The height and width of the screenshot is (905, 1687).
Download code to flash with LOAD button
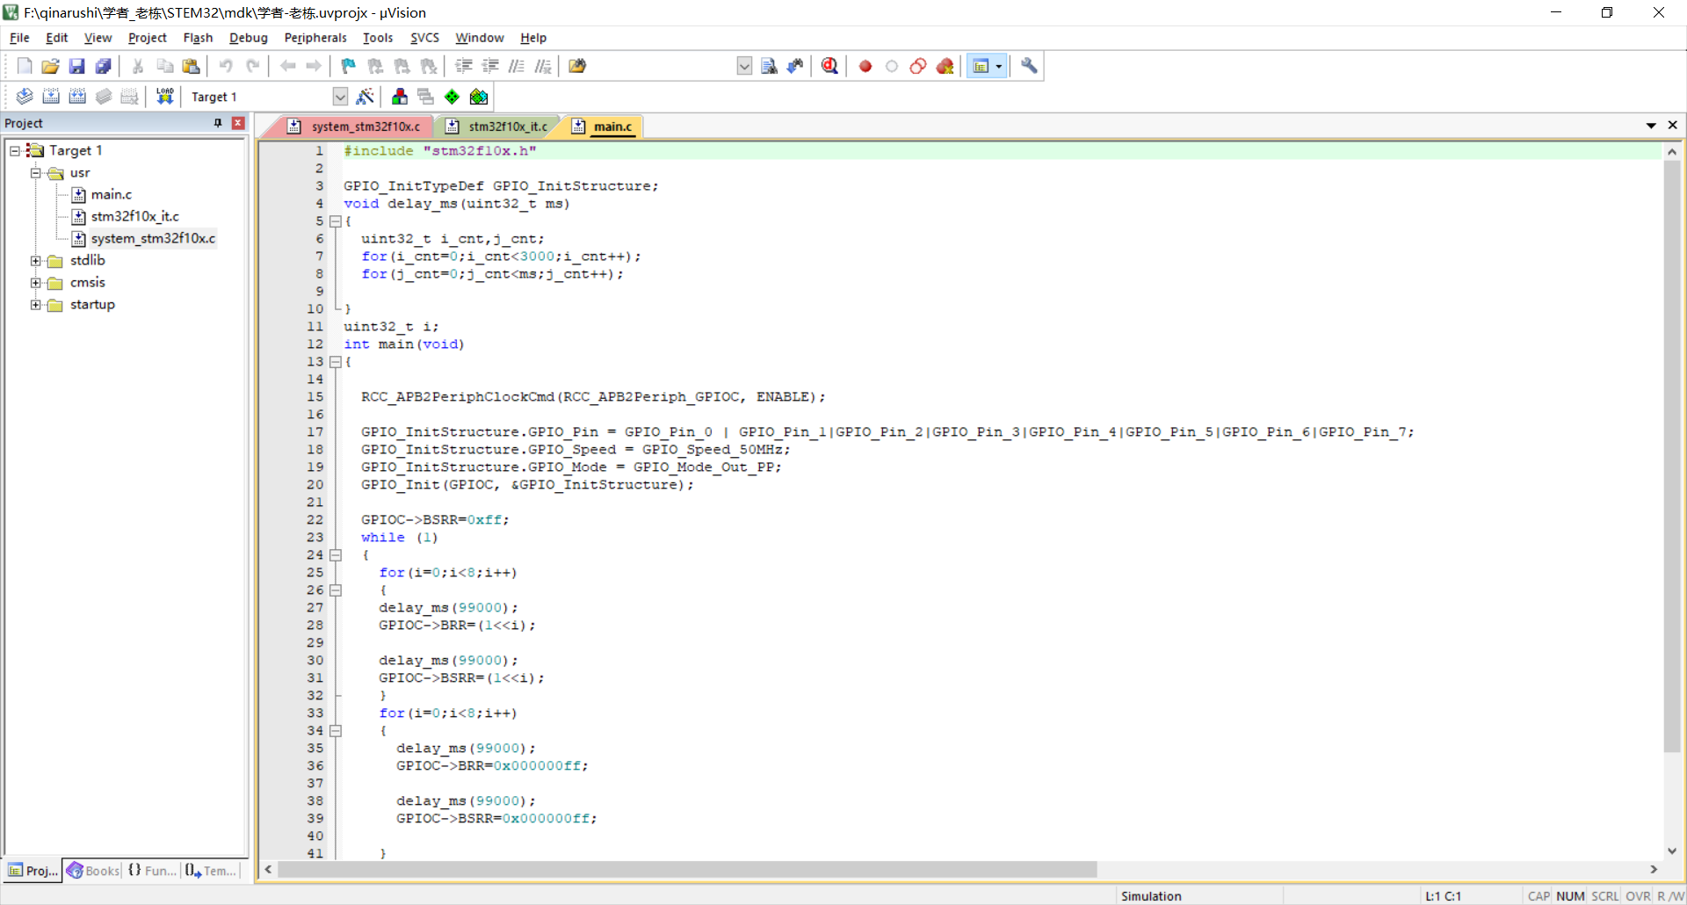point(164,97)
